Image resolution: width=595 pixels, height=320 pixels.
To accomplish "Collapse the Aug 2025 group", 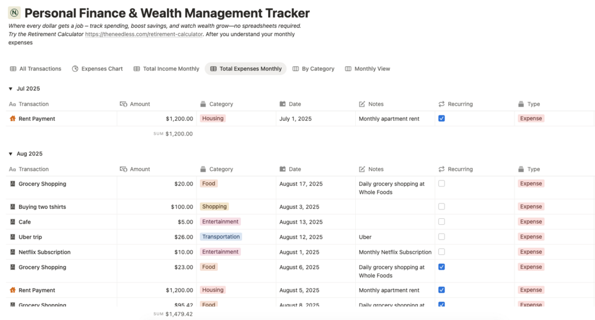I will tap(11, 154).
